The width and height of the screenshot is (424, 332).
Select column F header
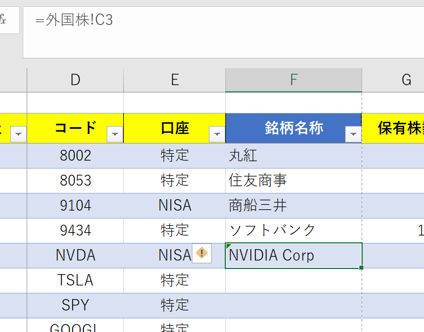pyautogui.click(x=293, y=80)
